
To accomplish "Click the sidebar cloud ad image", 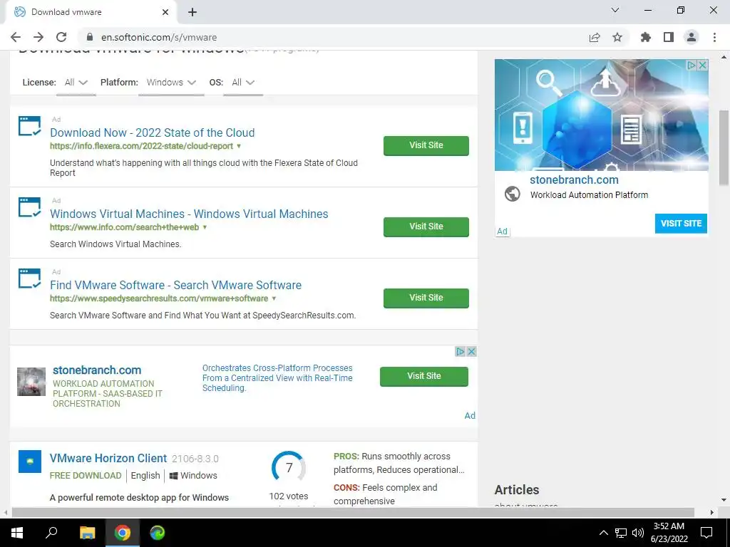I will point(602,115).
